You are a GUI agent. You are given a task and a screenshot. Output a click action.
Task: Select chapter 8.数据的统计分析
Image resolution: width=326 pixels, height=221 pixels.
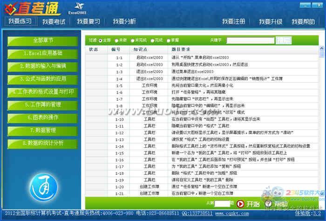point(43,143)
